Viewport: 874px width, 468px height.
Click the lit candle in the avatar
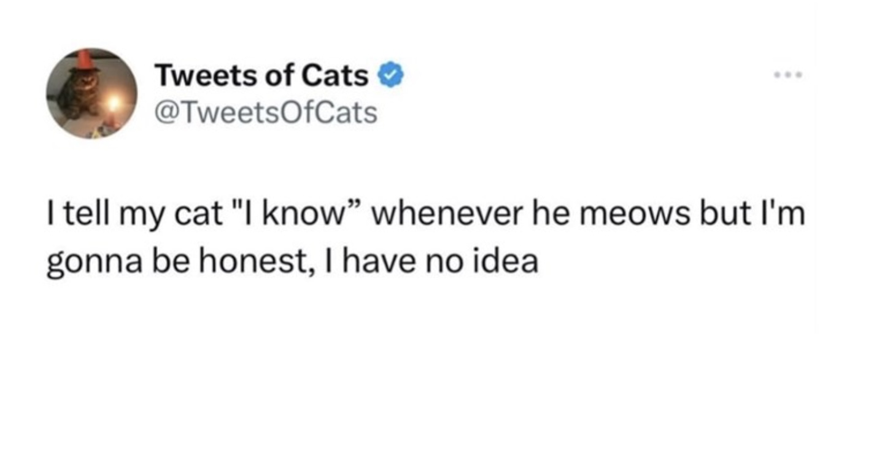pyautogui.click(x=112, y=103)
